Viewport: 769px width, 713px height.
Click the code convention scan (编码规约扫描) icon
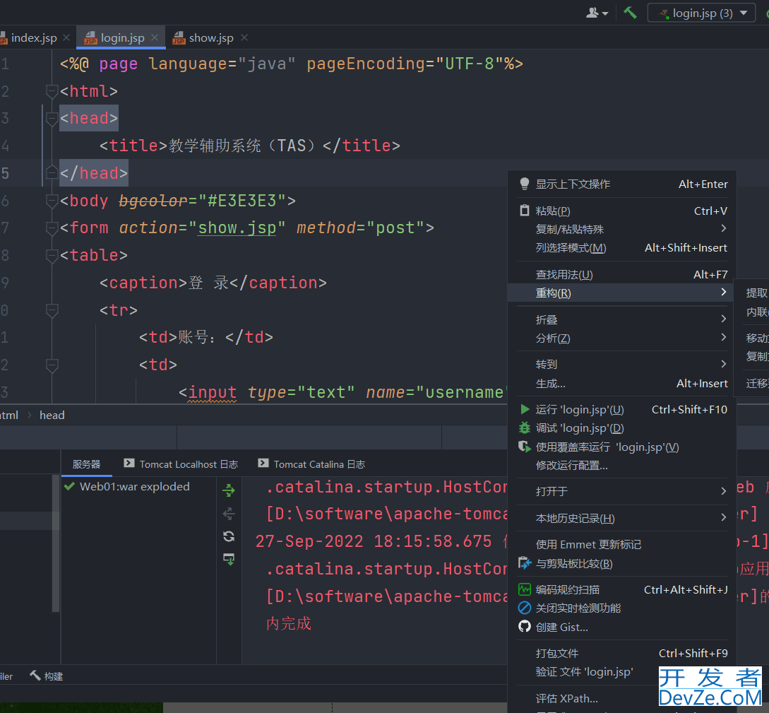click(x=525, y=589)
